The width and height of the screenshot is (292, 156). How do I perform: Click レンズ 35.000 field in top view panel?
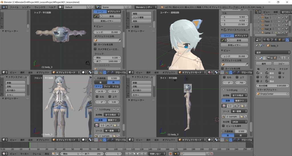(107, 32)
